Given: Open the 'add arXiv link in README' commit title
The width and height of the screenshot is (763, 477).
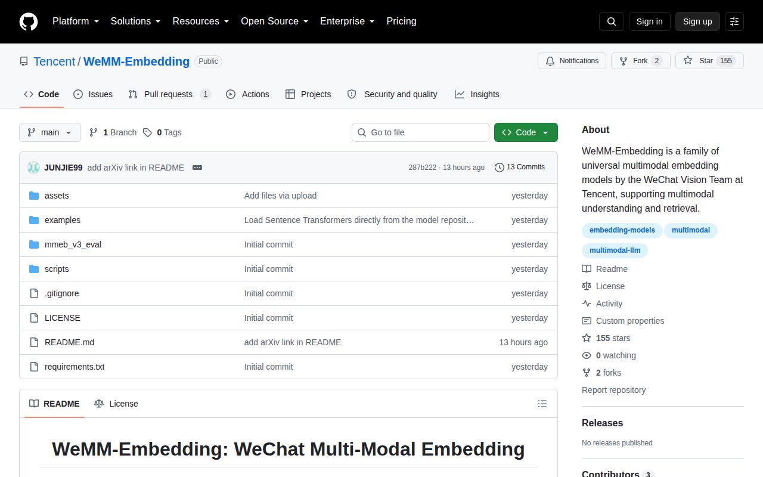Looking at the screenshot, I should coord(136,168).
